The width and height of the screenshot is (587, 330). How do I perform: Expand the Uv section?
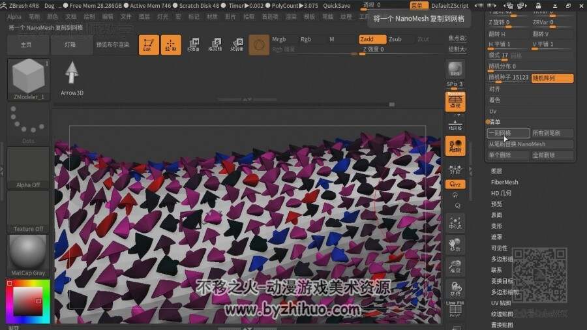[x=492, y=111]
